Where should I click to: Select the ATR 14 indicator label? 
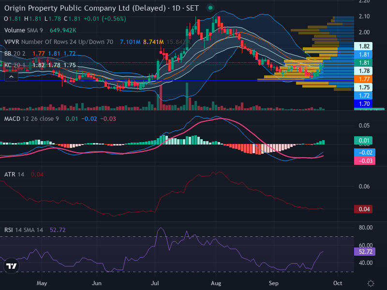(x=14, y=174)
